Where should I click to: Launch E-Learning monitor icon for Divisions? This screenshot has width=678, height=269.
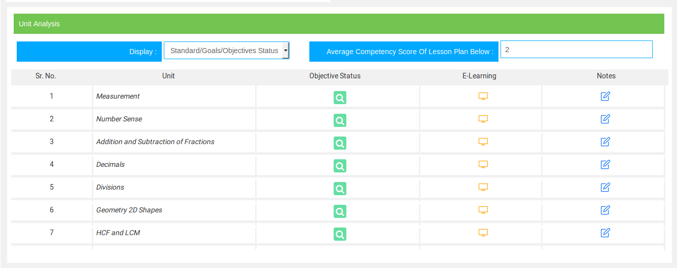[483, 187]
